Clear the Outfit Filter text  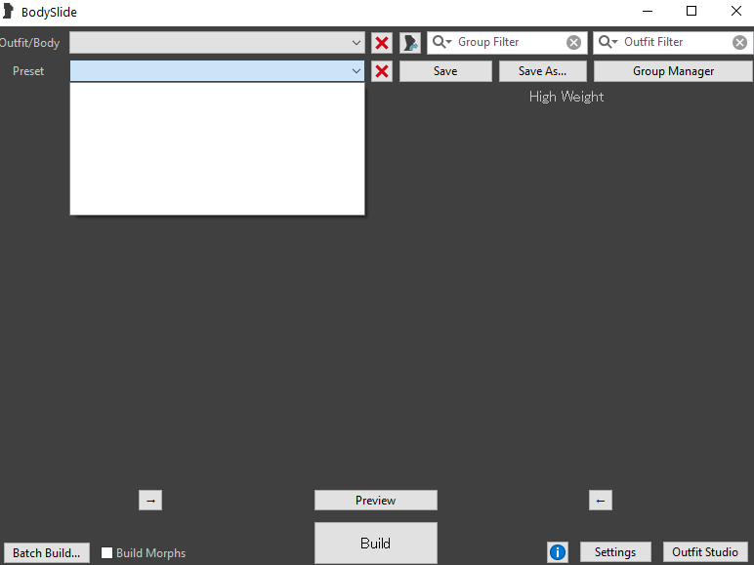tap(739, 43)
